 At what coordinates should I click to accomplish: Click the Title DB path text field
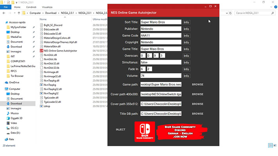point(161,114)
